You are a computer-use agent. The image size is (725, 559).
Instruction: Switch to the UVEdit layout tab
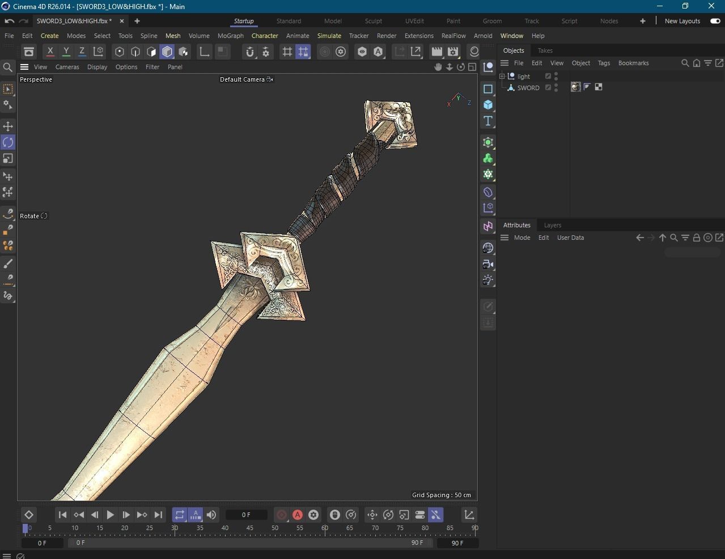pyautogui.click(x=414, y=21)
